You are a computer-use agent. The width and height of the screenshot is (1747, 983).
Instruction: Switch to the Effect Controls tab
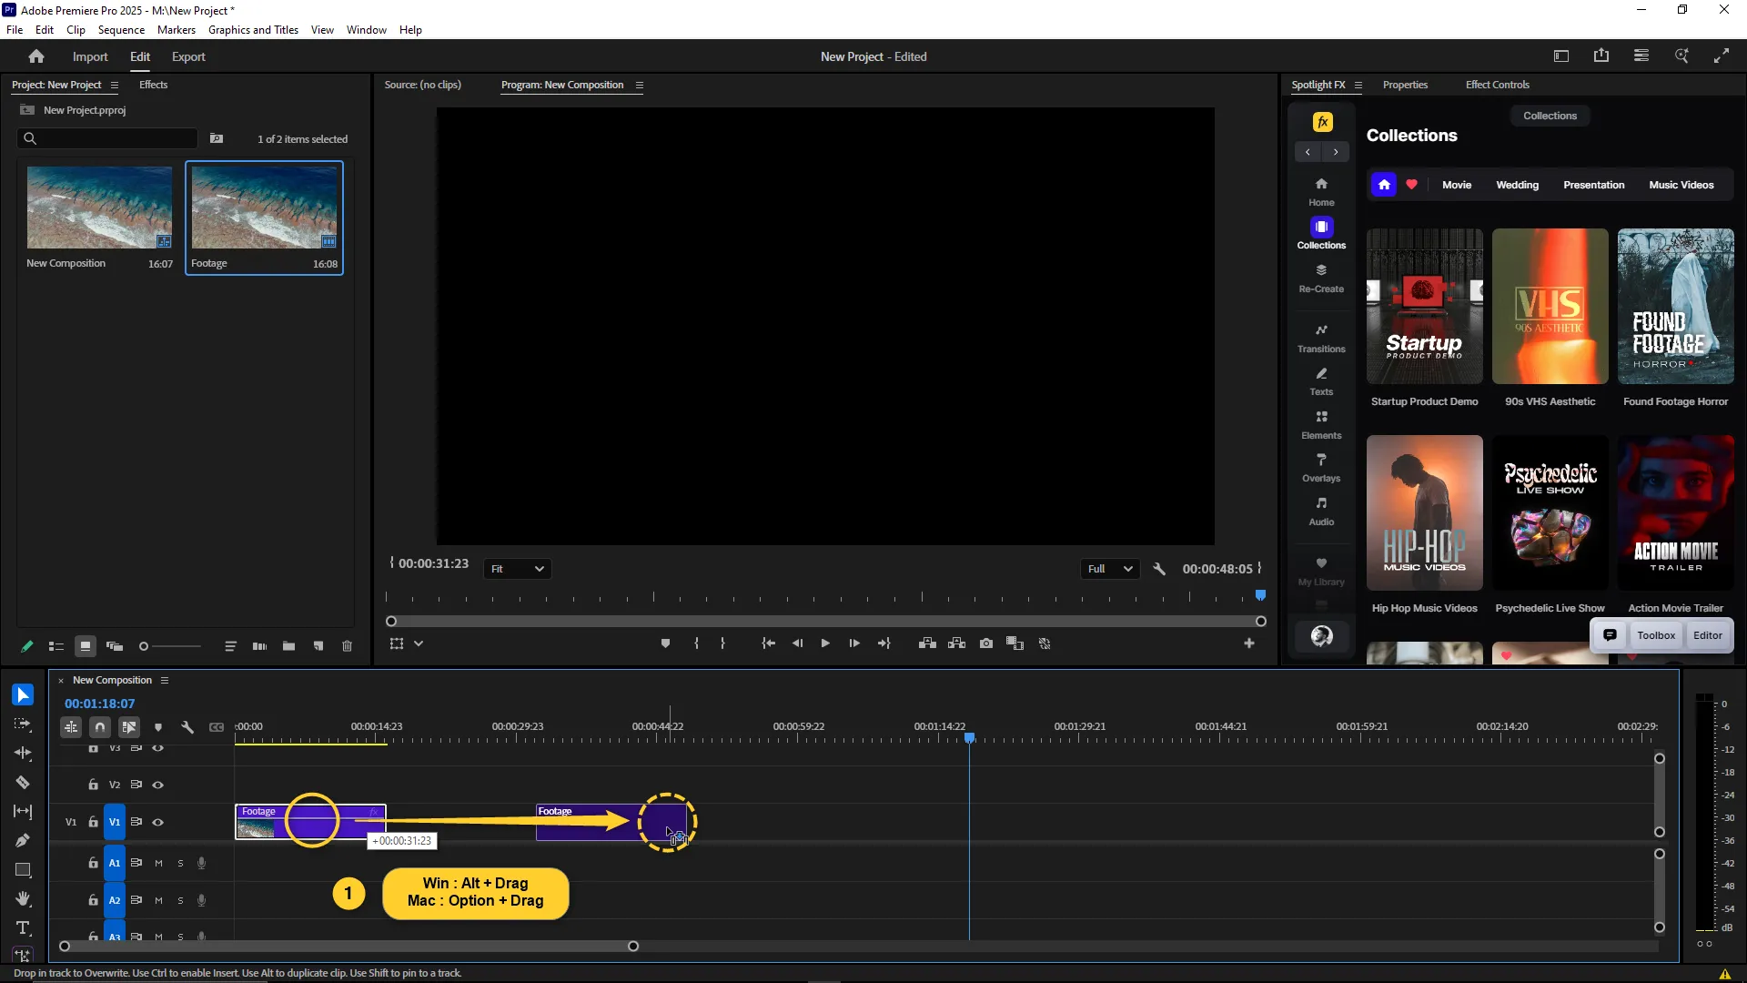pyautogui.click(x=1497, y=85)
